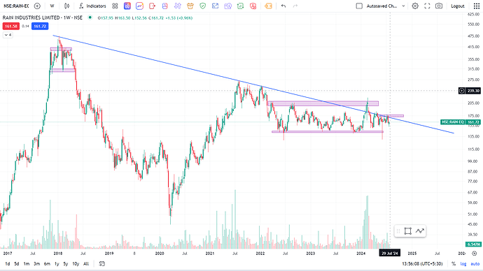Select the rectangle drawing tool in floating toolbar
Screen dimensions: 483x271
pos(408,231)
